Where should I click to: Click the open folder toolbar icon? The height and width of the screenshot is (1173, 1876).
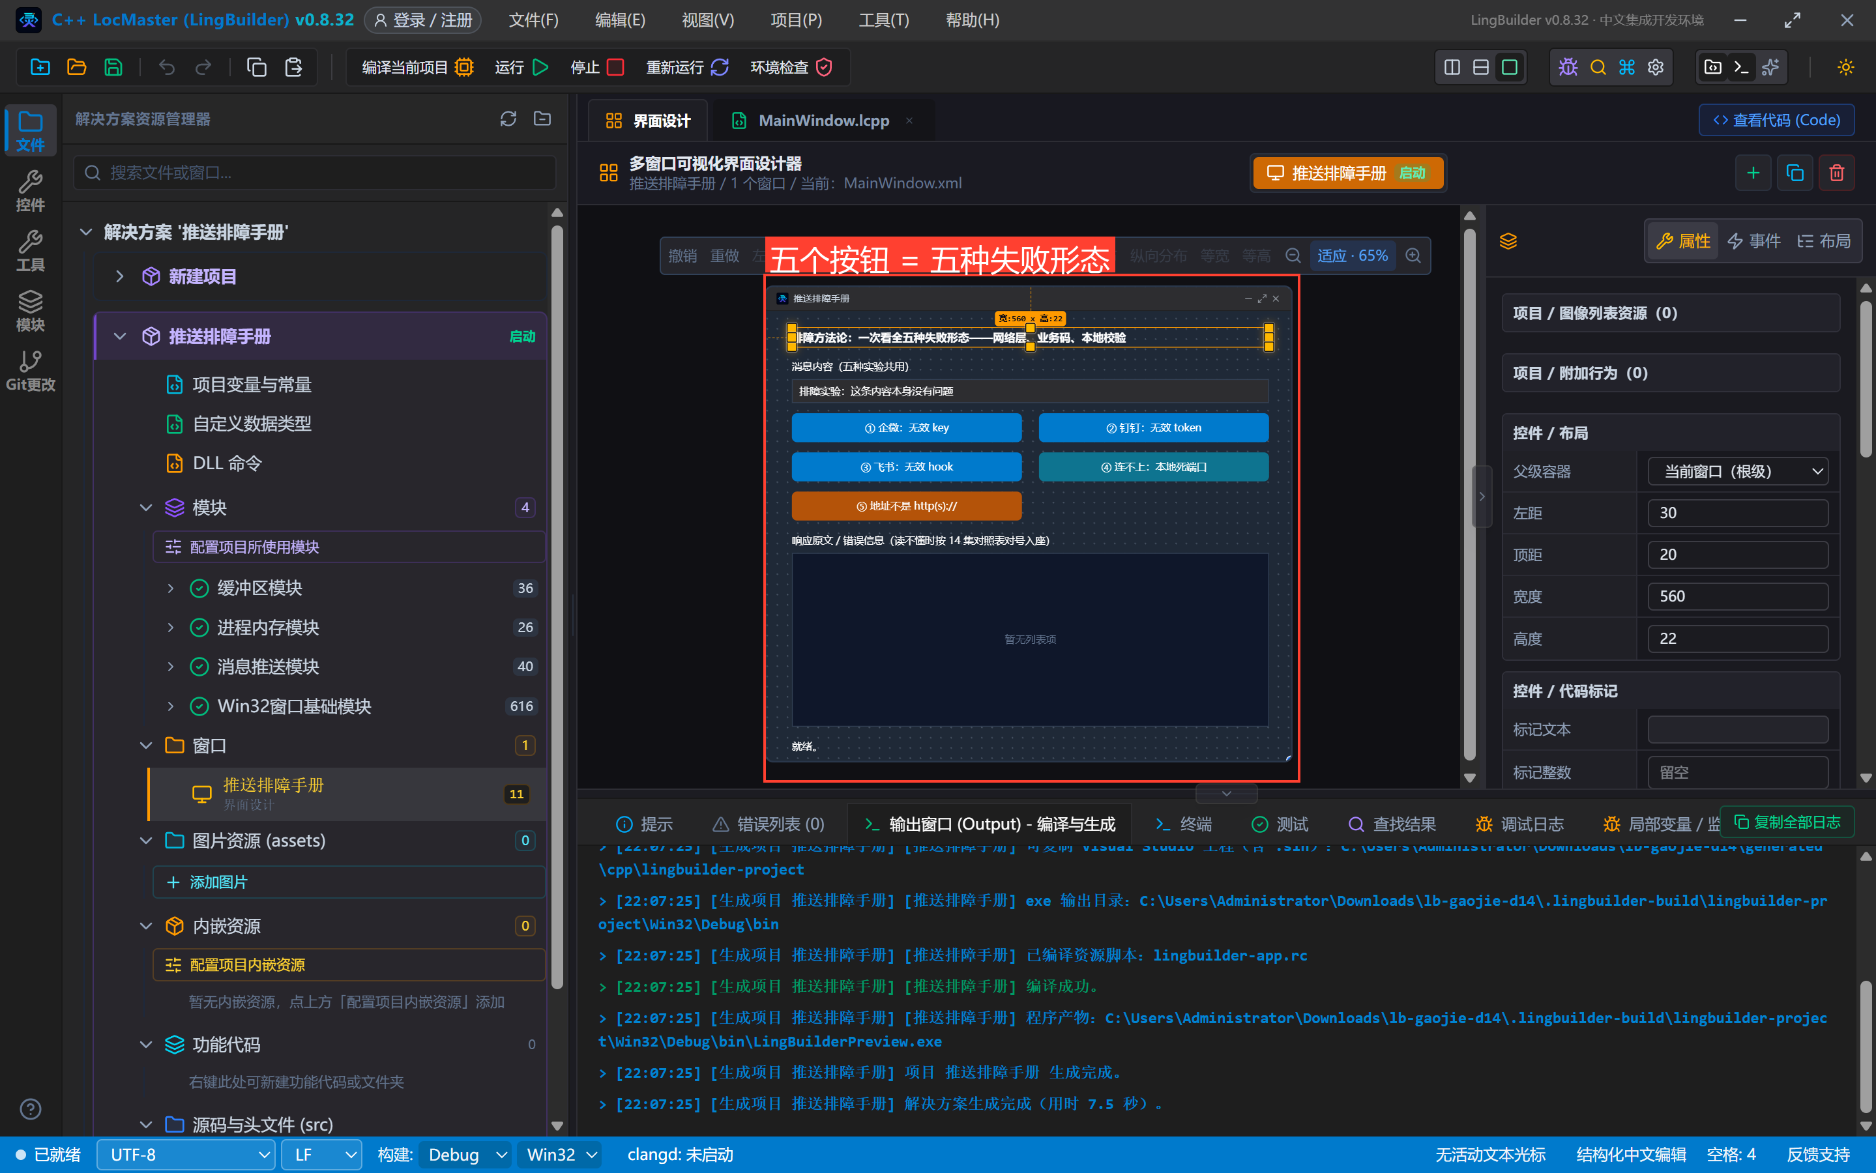pos(77,68)
